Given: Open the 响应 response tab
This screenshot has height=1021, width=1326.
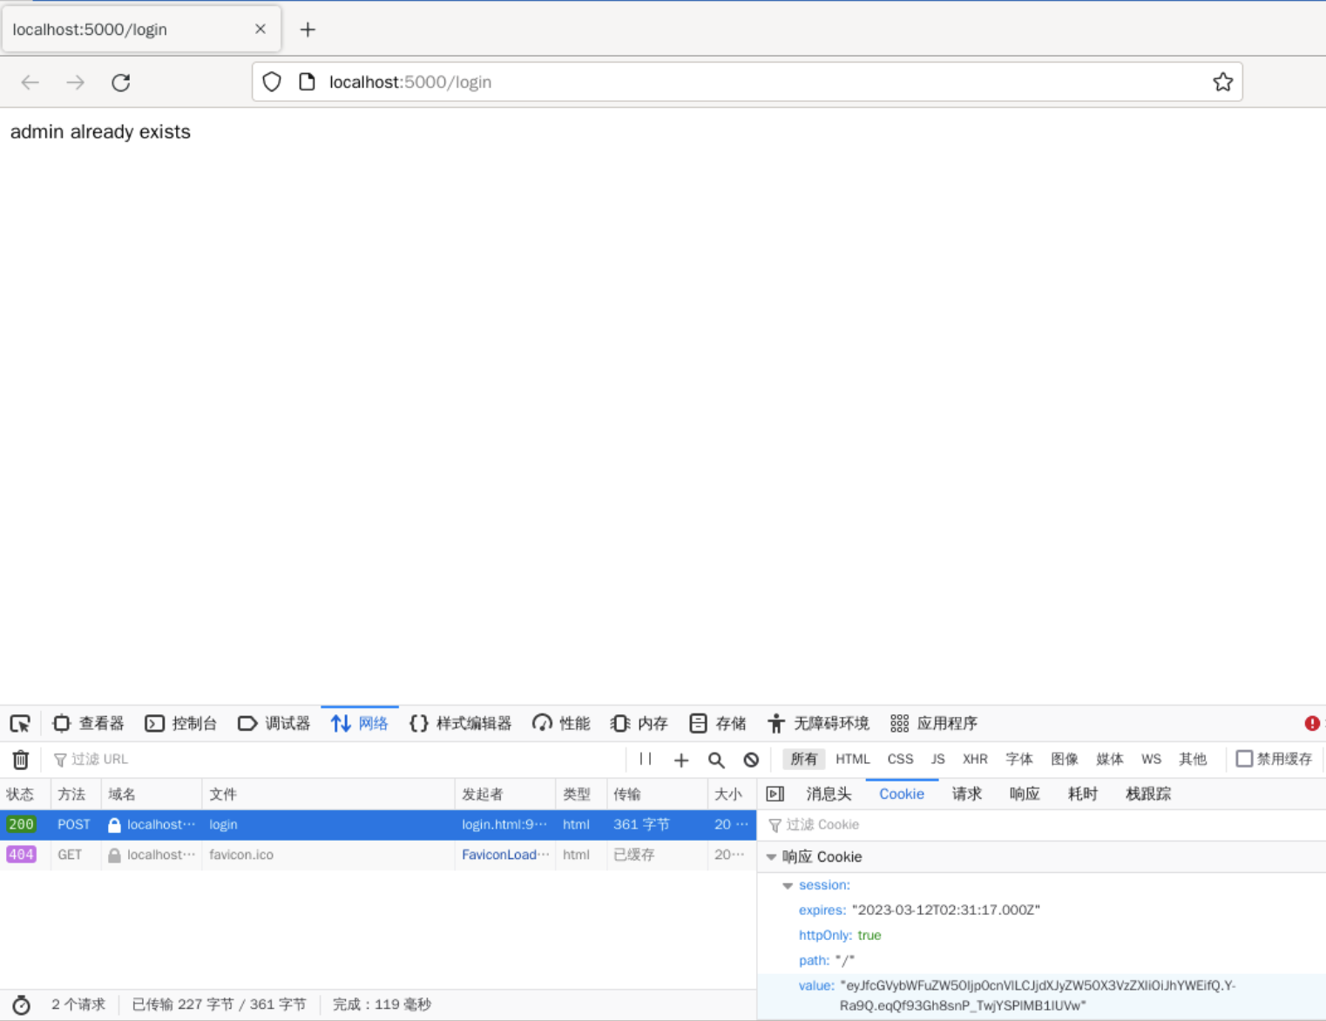Looking at the screenshot, I should (x=1025, y=794).
